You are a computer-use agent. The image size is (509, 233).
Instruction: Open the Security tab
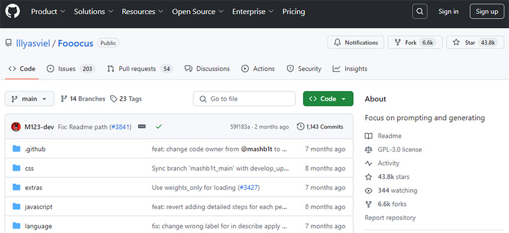click(304, 69)
